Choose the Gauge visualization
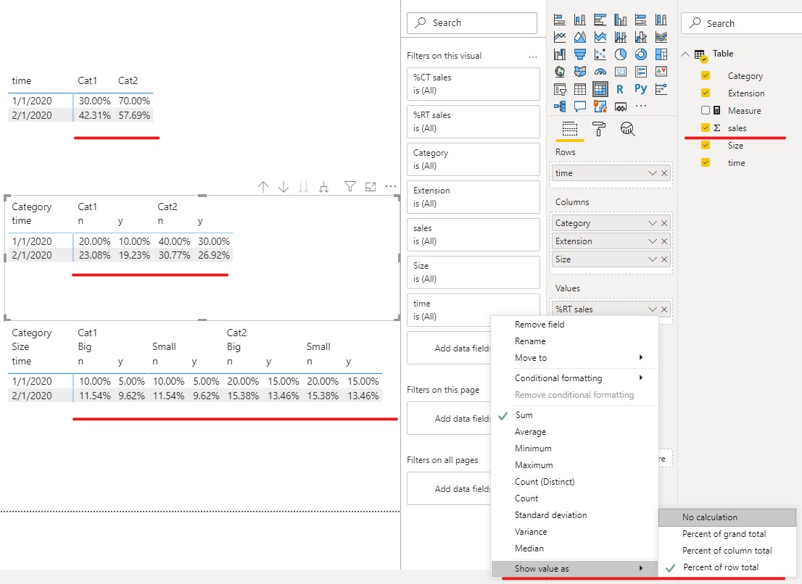 600,72
